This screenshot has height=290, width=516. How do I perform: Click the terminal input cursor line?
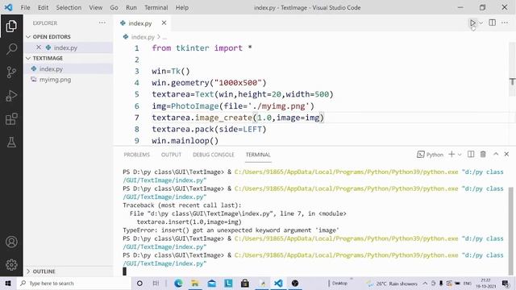[x=124, y=271]
